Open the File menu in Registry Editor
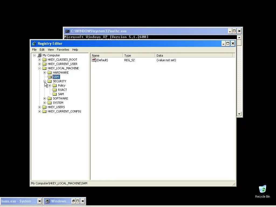This screenshot has height=207, width=276. point(34,50)
